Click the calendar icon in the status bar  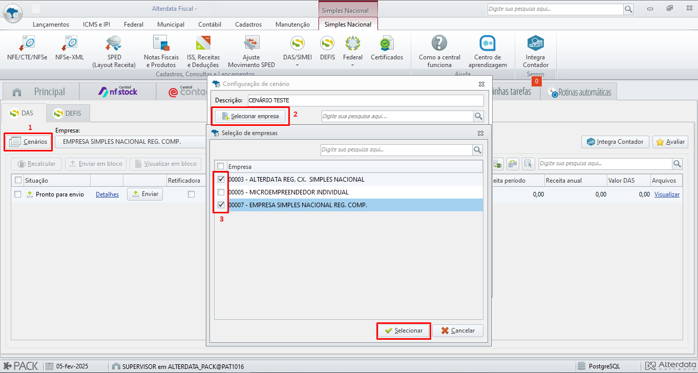(49, 366)
